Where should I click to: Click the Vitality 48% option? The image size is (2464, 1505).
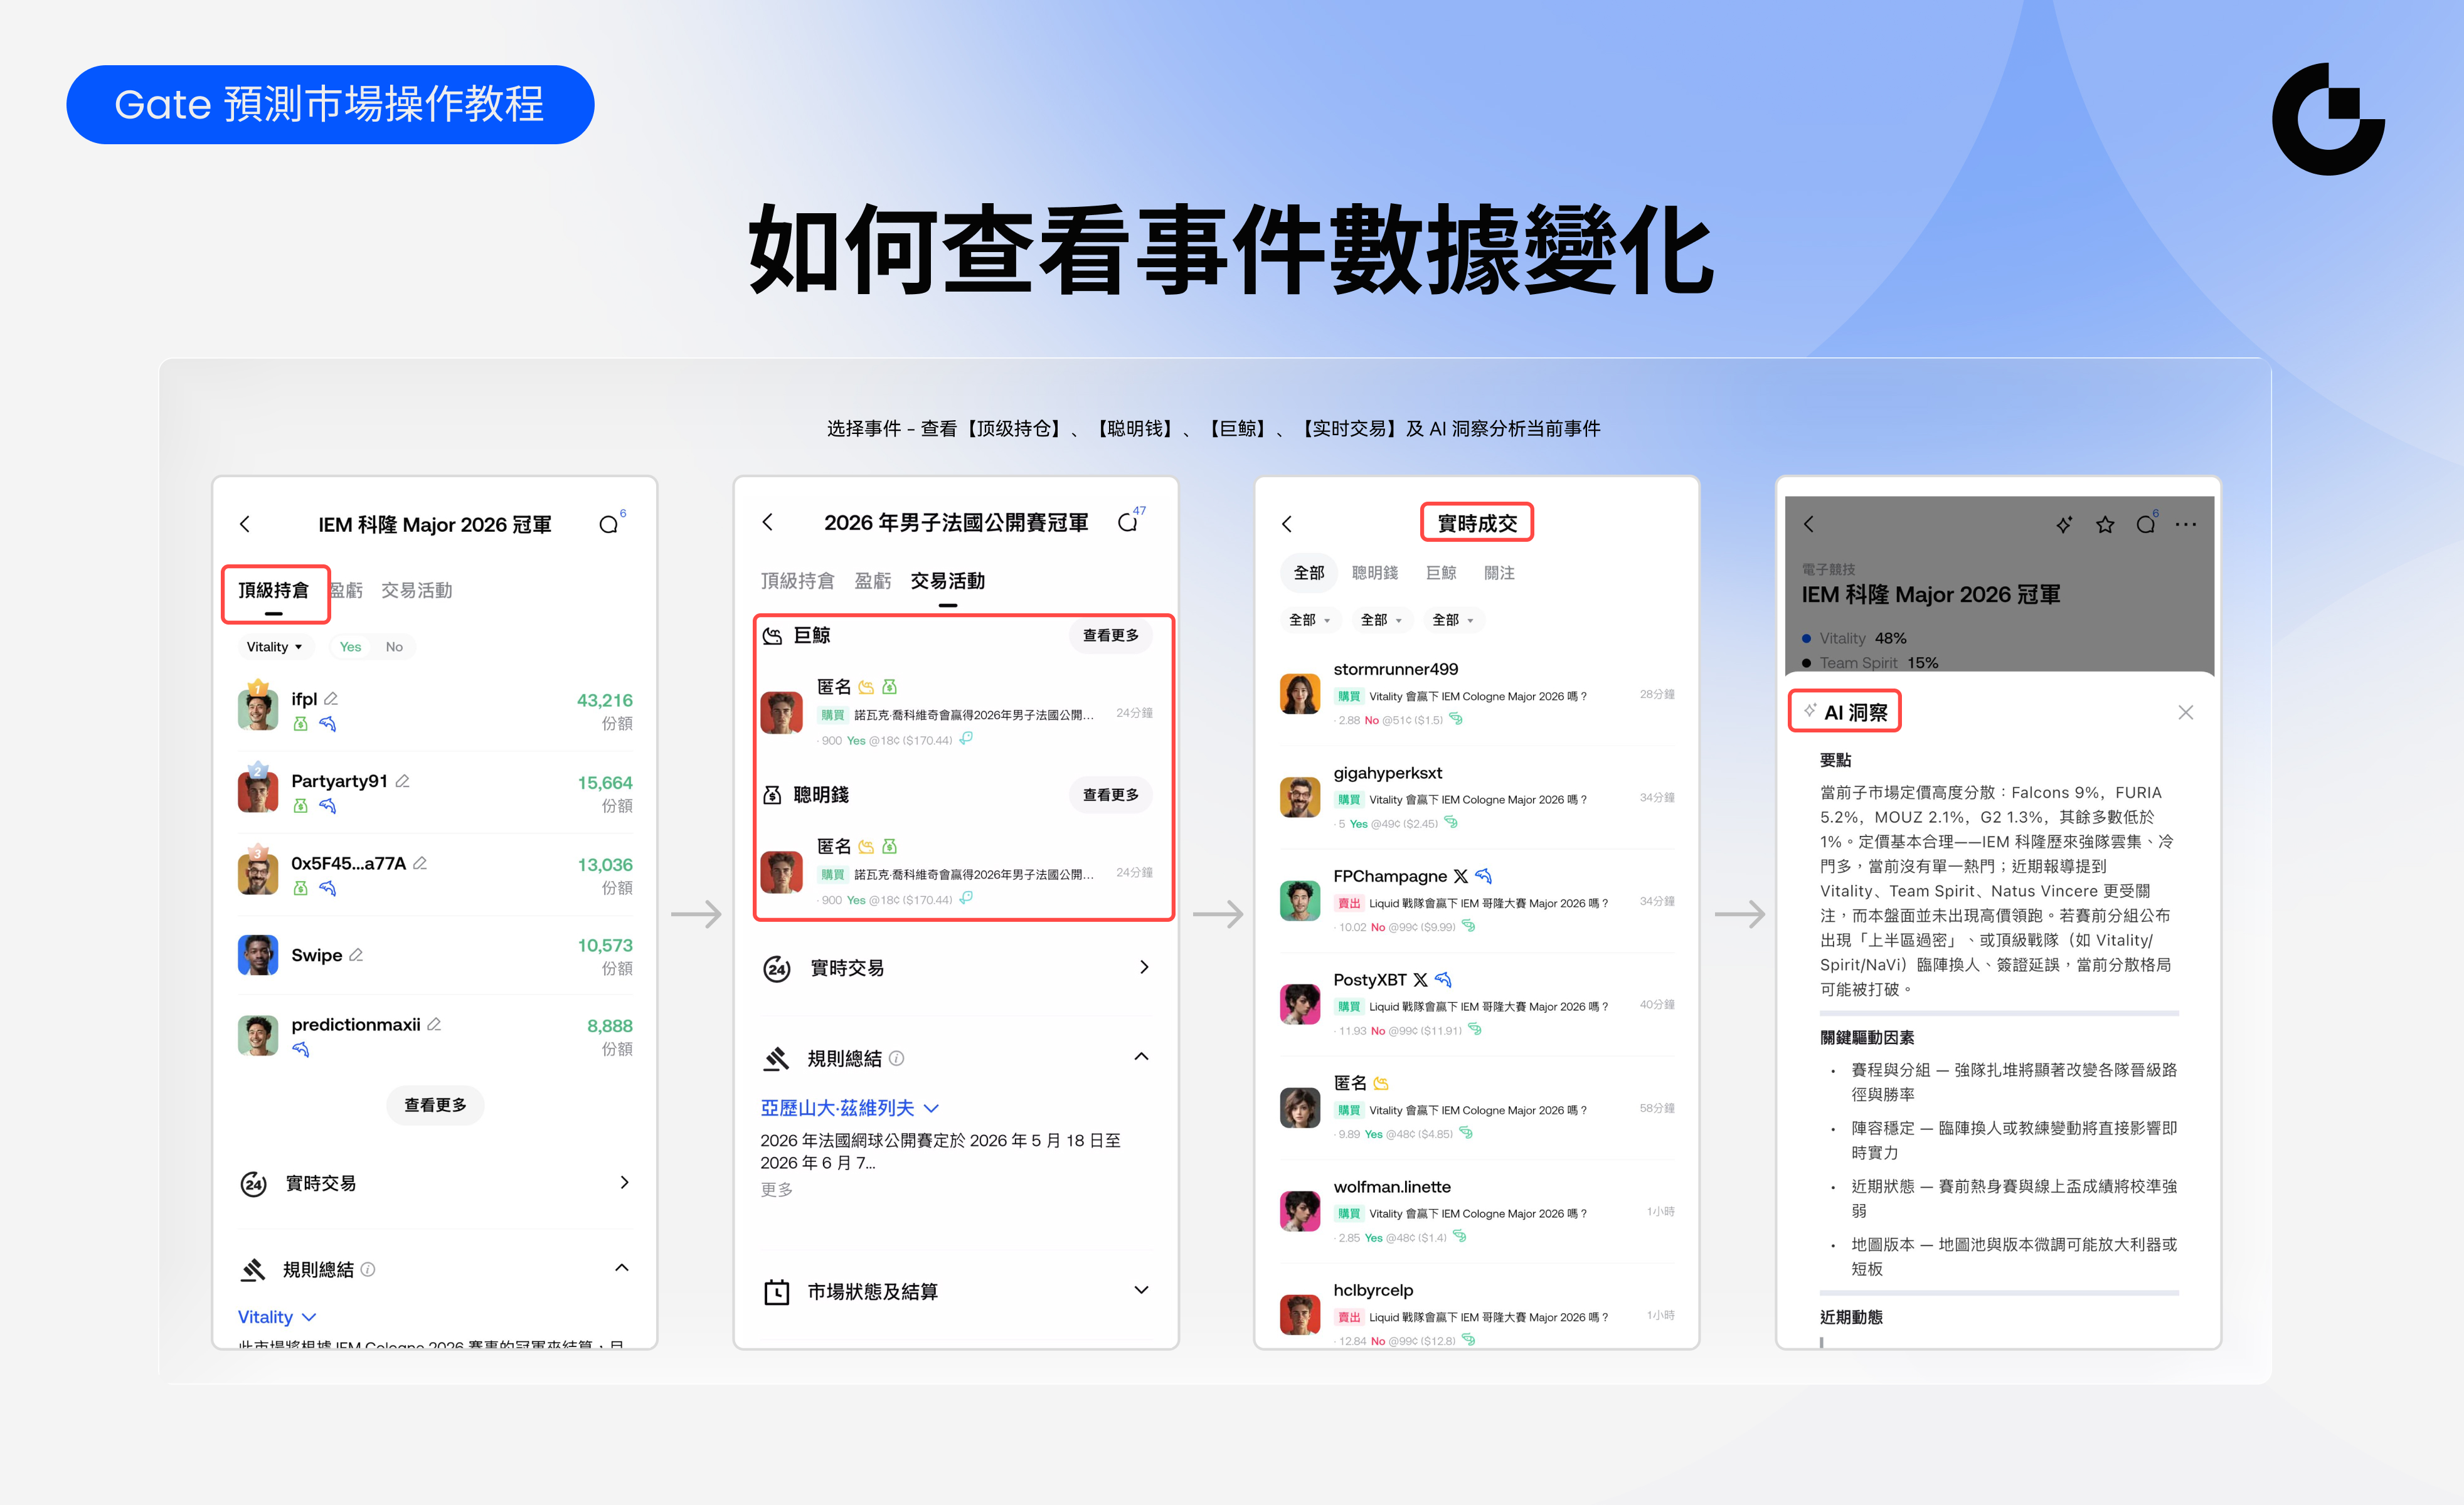pos(1854,638)
